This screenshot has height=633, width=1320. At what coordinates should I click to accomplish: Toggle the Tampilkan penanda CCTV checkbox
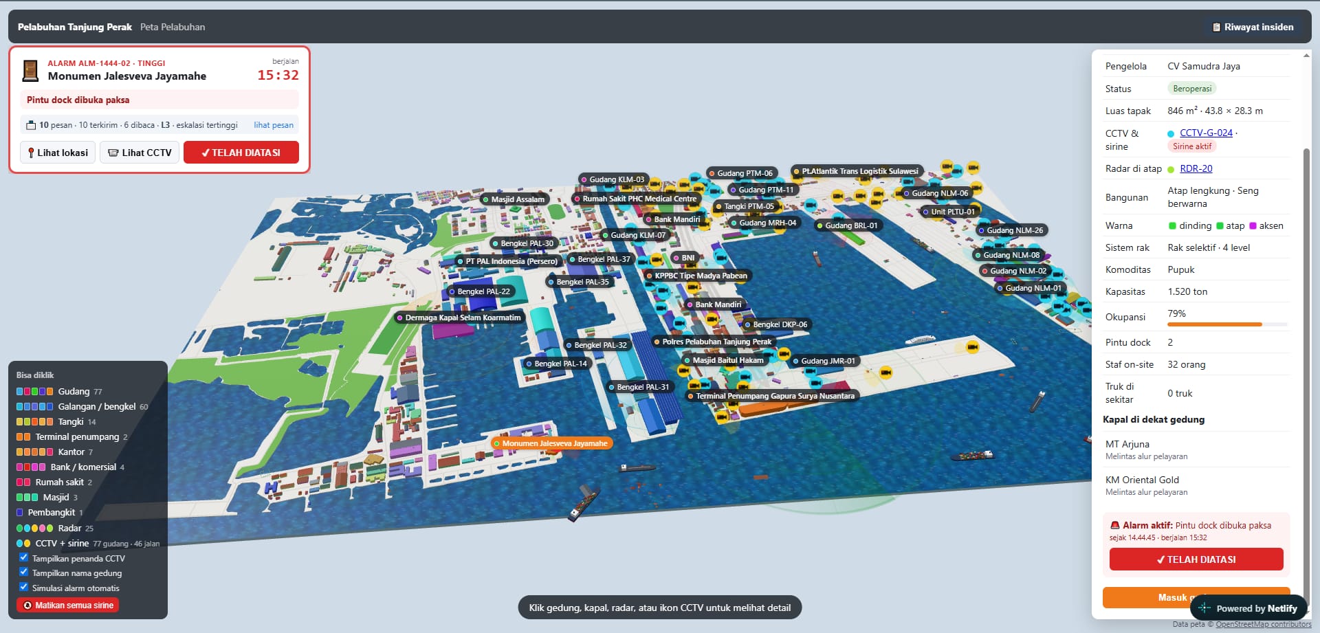coord(23,557)
